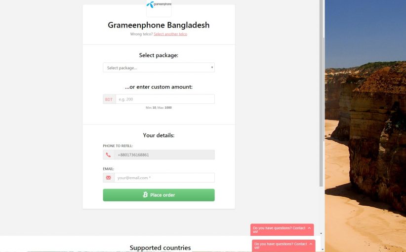Image resolution: width=406 pixels, height=252 pixels.
Task: Open the lower "Do you have questions?" chat box
Action: [280, 245]
